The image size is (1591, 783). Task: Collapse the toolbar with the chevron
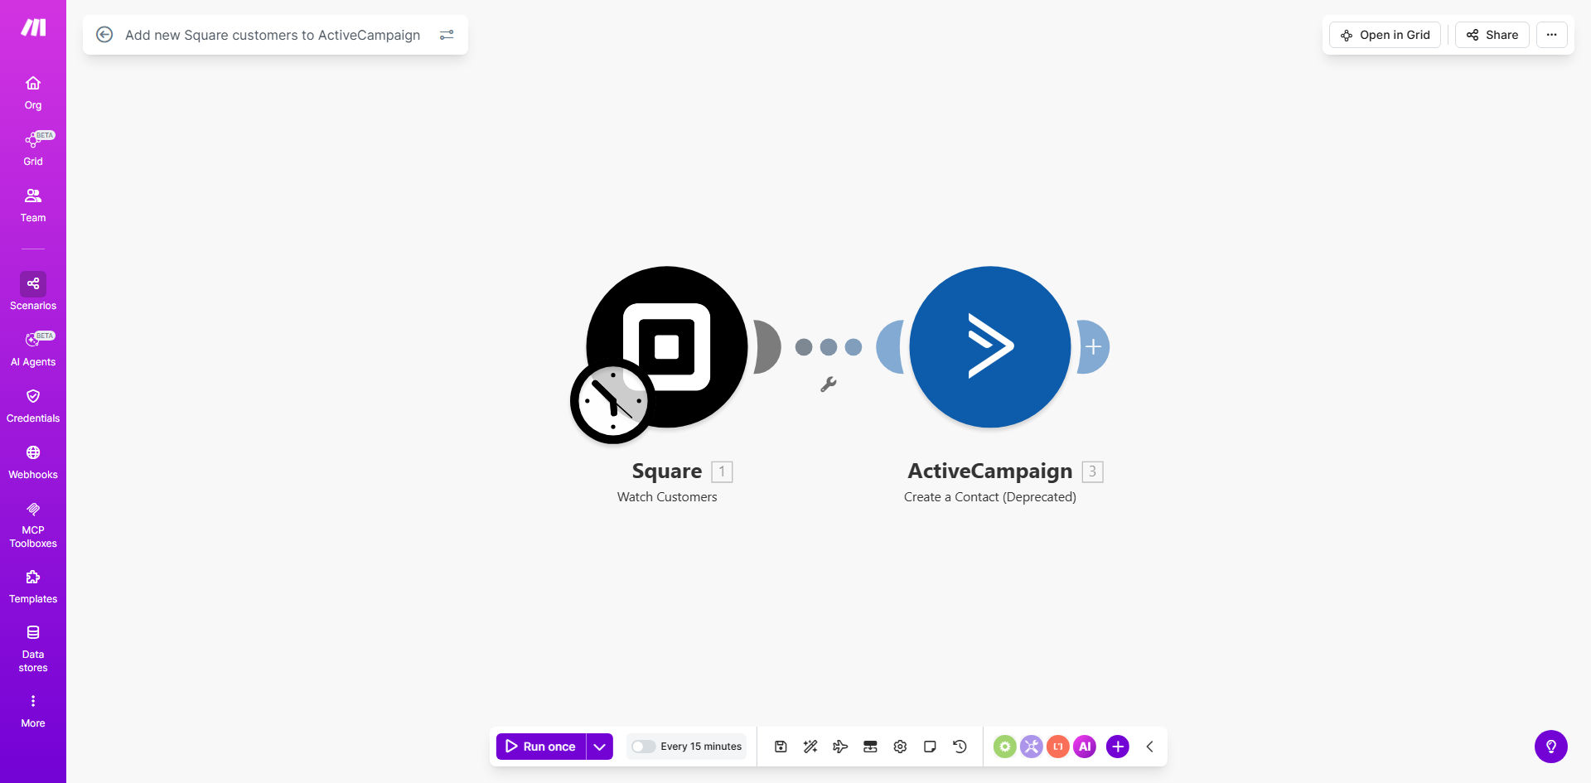(x=1150, y=747)
